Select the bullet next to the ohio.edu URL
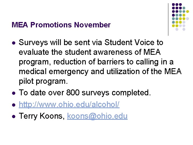This screenshot has width=193, height=145. coord(14,105)
